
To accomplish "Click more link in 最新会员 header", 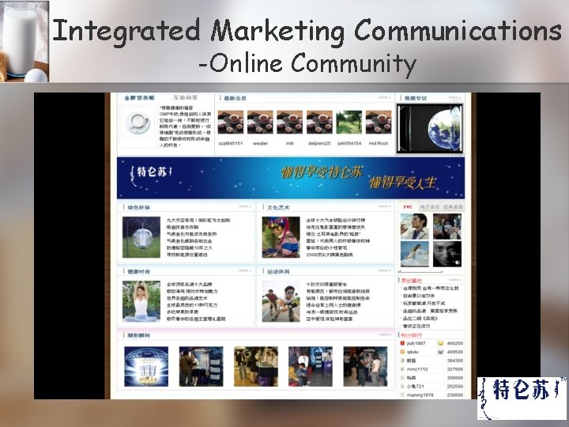I will 384,97.
